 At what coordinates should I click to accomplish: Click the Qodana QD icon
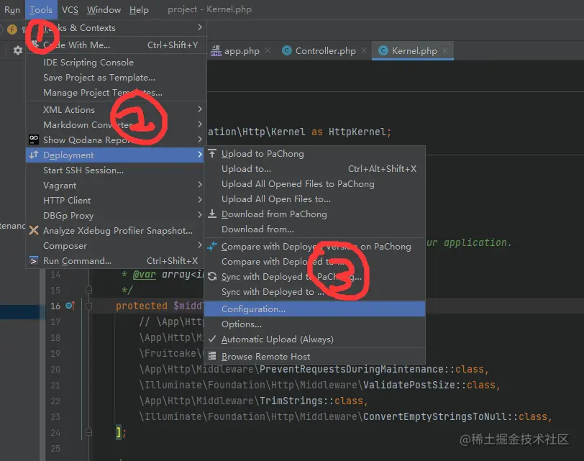(x=34, y=140)
